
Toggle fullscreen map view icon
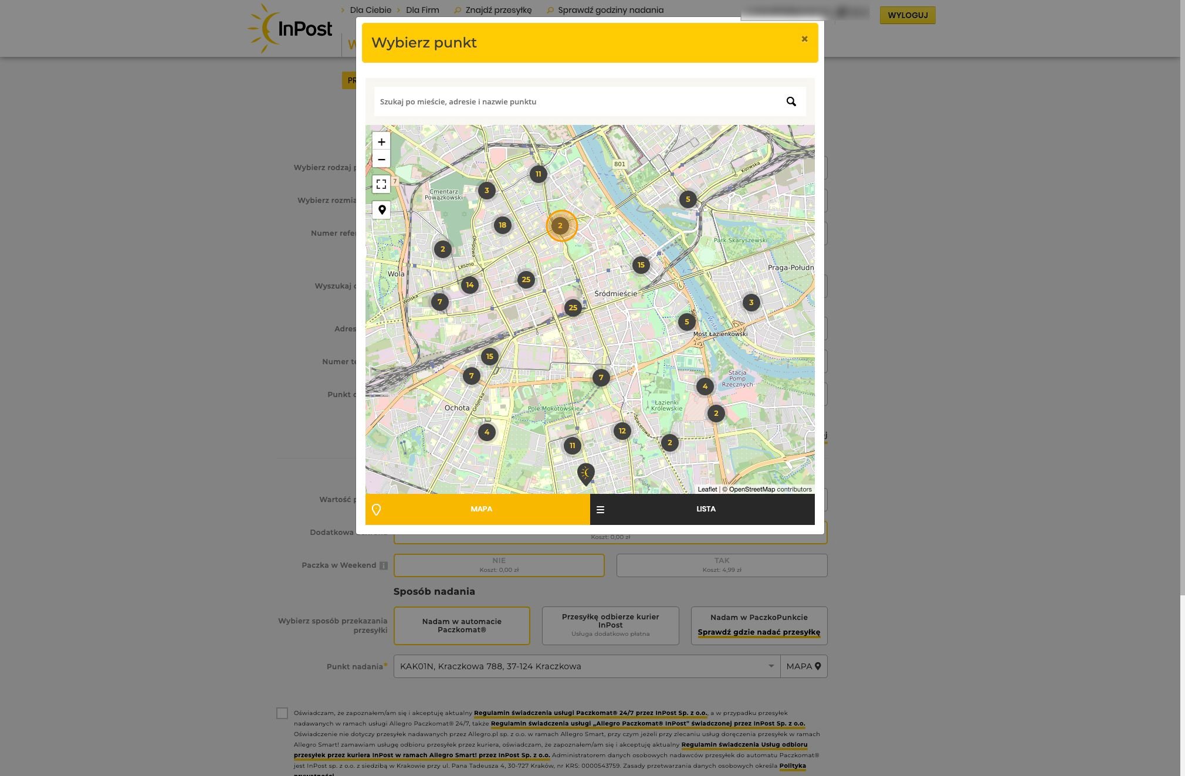tap(381, 184)
